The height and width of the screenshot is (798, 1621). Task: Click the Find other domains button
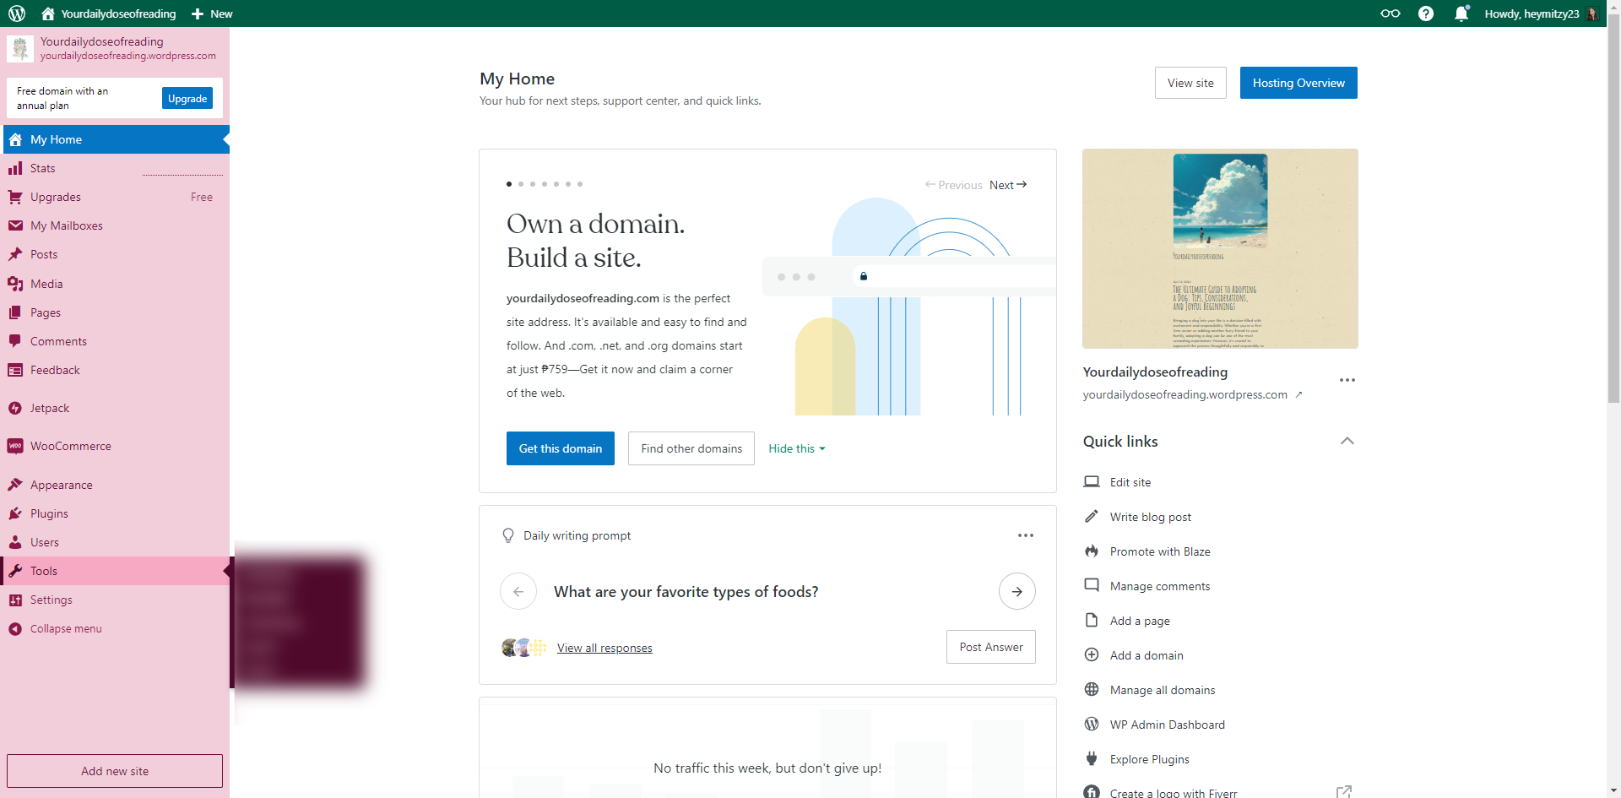pyautogui.click(x=691, y=448)
